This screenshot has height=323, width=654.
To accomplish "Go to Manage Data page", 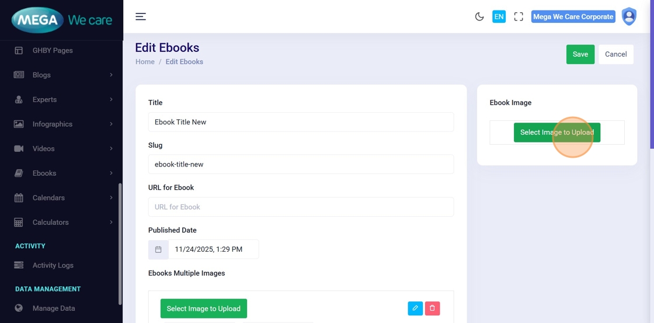I will [54, 308].
